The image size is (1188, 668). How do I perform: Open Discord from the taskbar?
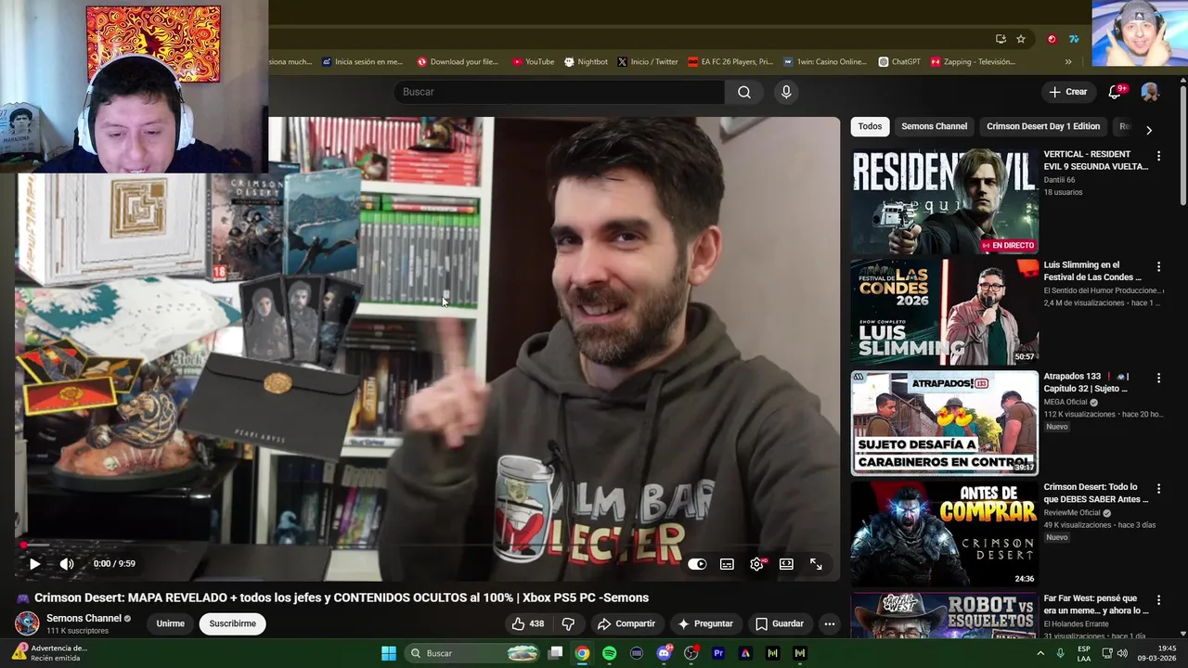coord(664,653)
